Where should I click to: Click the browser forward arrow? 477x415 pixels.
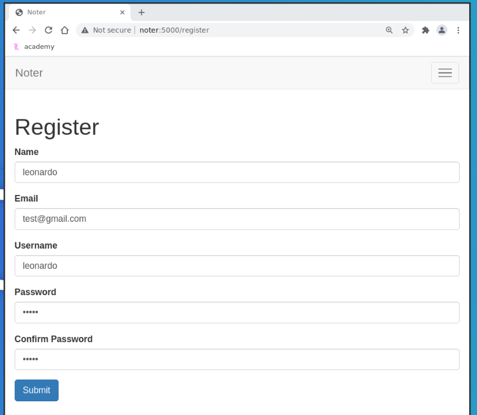click(32, 30)
